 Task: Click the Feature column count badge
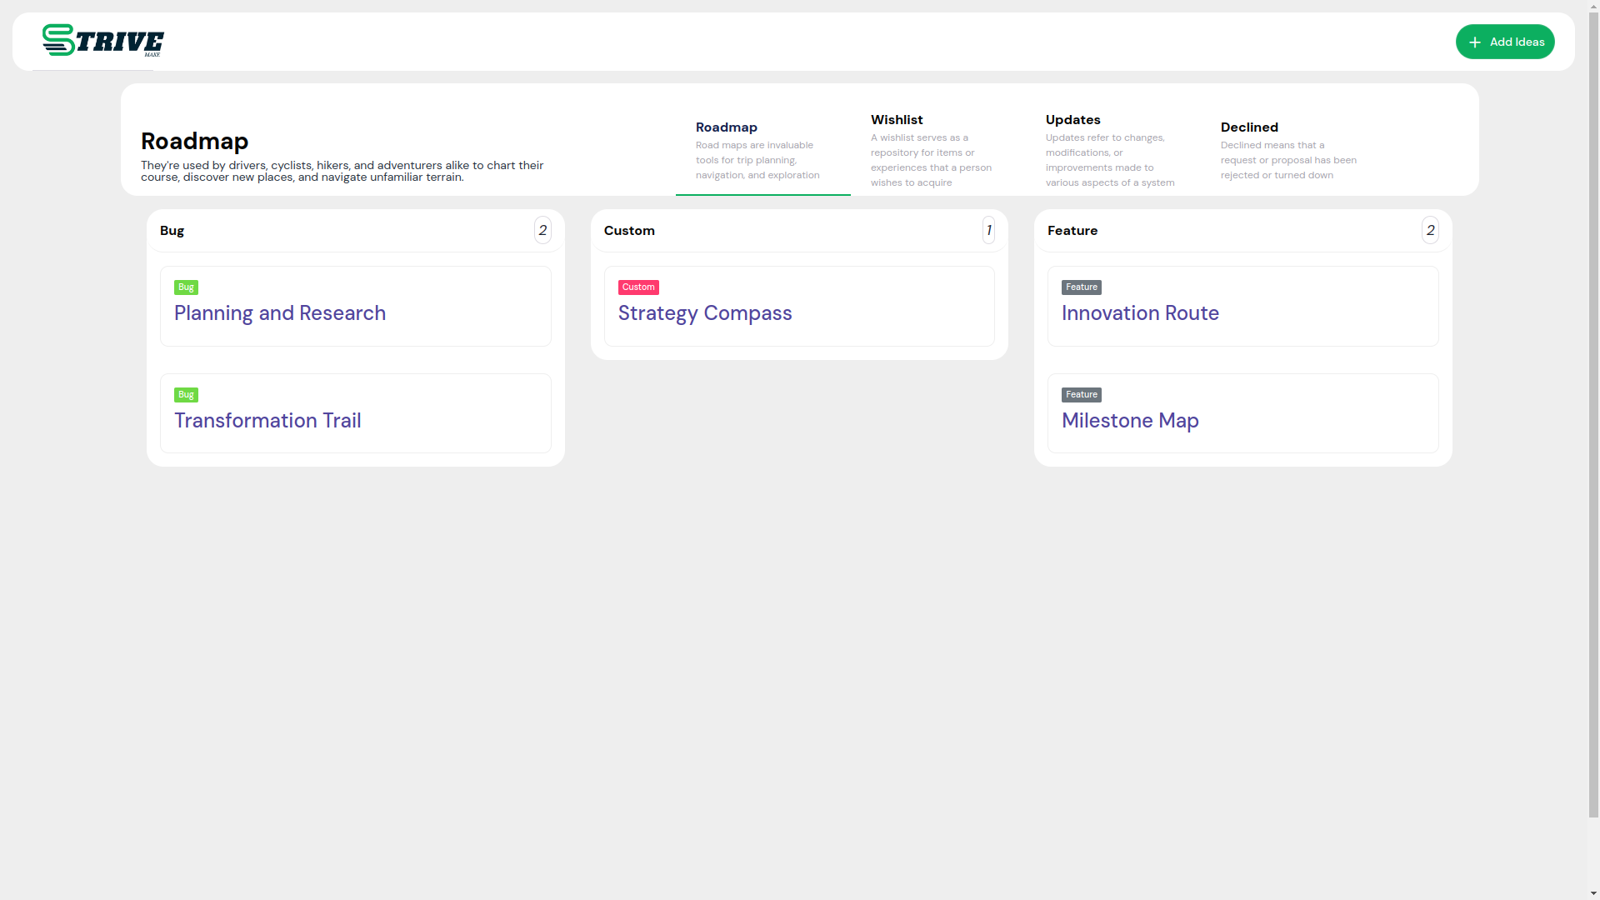pyautogui.click(x=1430, y=231)
